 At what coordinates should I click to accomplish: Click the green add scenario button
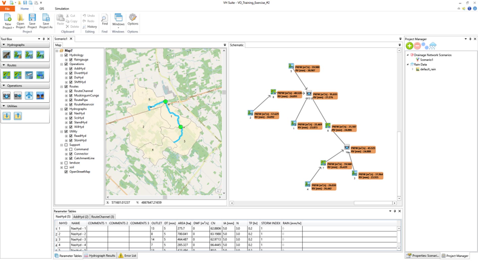409,46
